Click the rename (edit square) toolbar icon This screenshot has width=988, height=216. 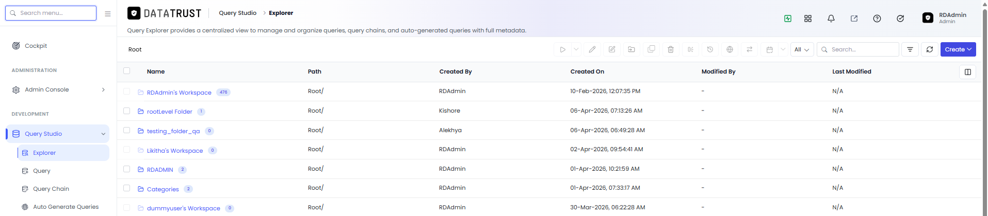tap(612, 49)
